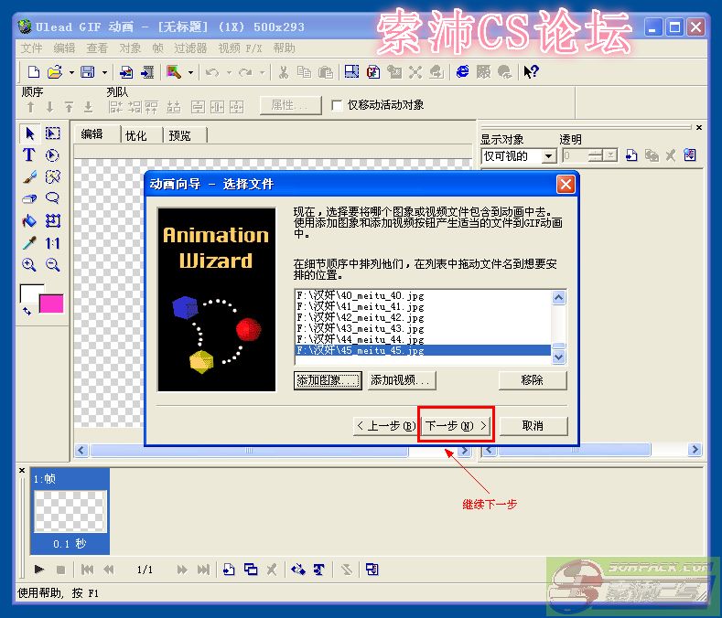Click the 属性 properties button
The width and height of the screenshot is (722, 618).
290,105
